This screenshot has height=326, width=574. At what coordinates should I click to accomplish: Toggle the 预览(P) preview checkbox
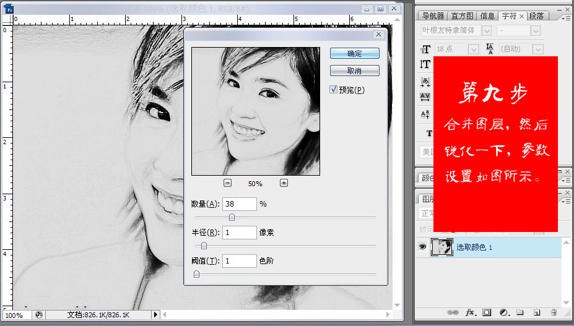tap(333, 89)
